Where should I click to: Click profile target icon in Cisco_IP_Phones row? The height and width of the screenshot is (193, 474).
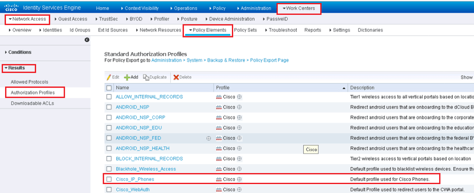[x=239, y=179]
